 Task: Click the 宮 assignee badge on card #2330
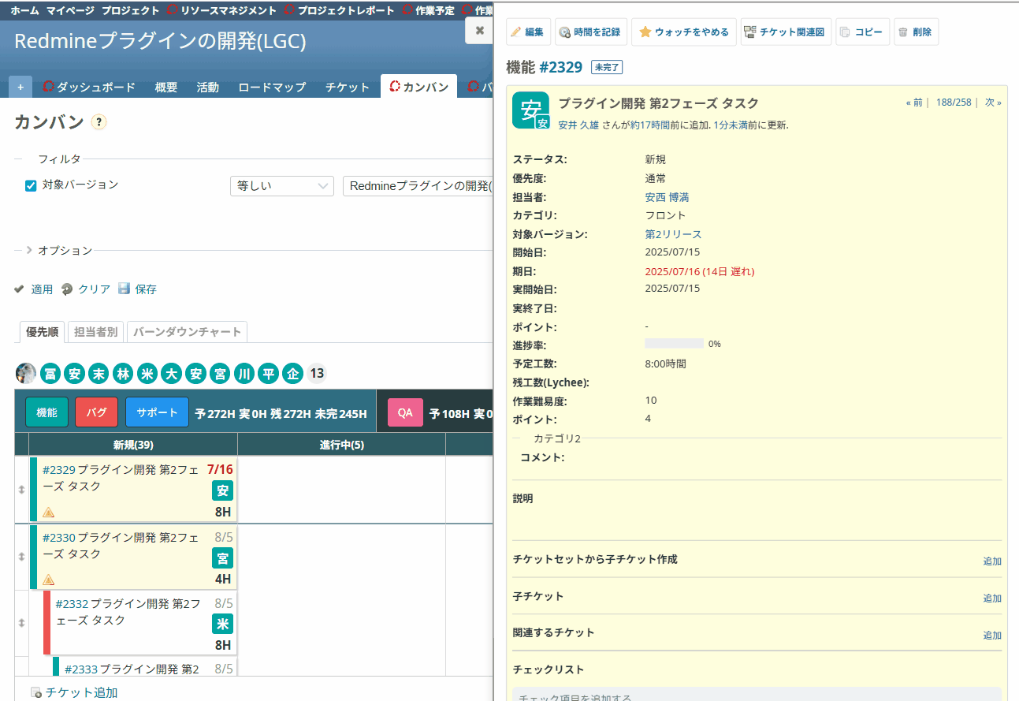(x=222, y=559)
